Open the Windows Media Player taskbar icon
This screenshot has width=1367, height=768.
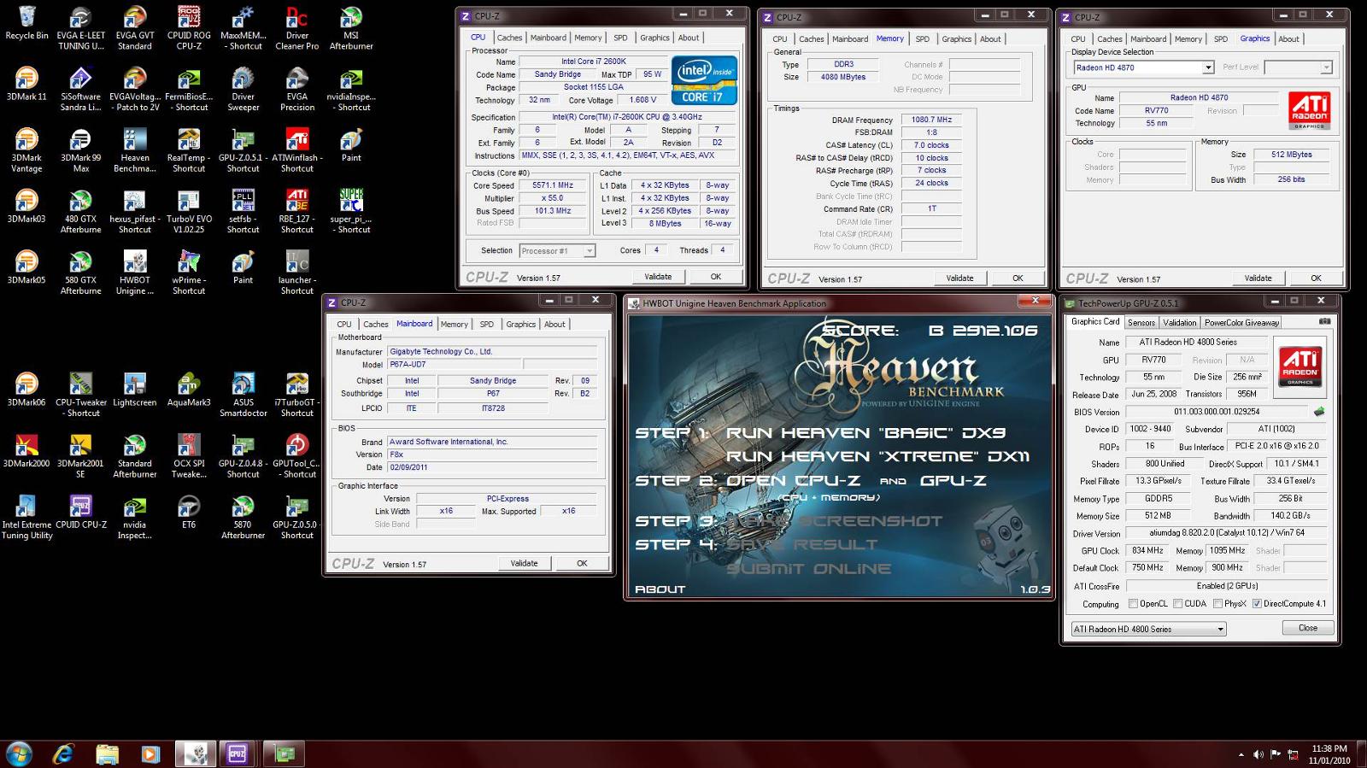point(150,754)
